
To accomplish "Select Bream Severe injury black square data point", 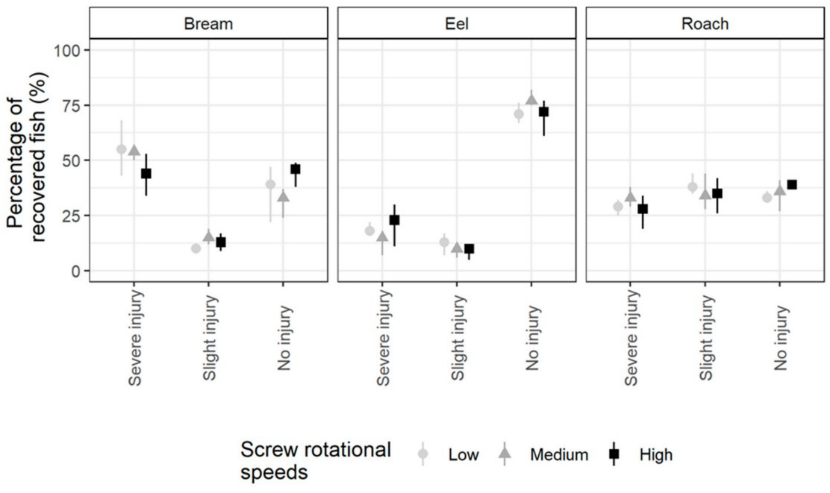I will tap(146, 174).
